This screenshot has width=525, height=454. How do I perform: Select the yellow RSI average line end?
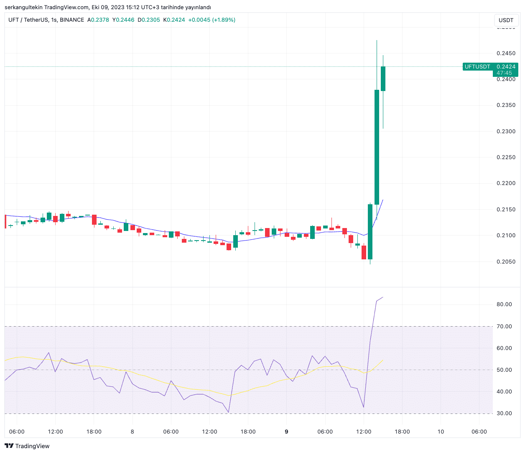click(x=382, y=360)
